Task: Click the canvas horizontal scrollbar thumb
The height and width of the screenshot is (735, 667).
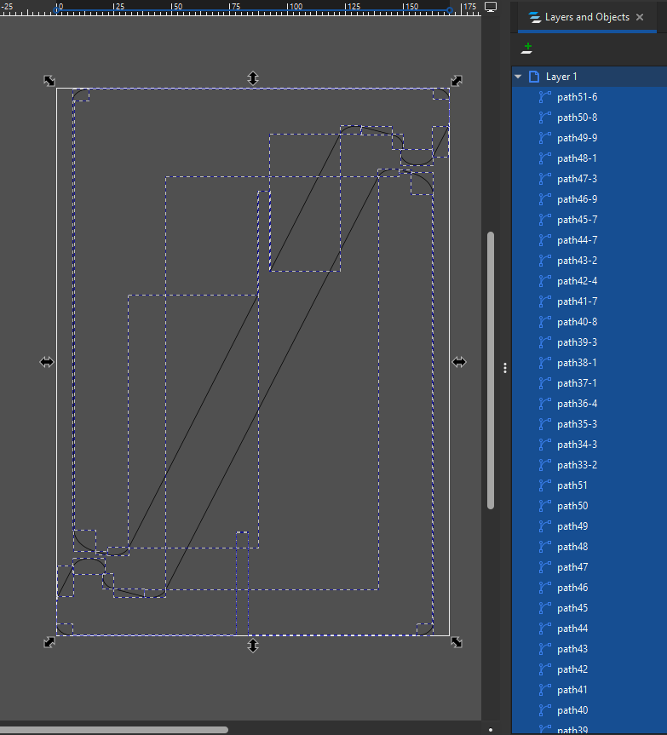Action: [x=114, y=730]
